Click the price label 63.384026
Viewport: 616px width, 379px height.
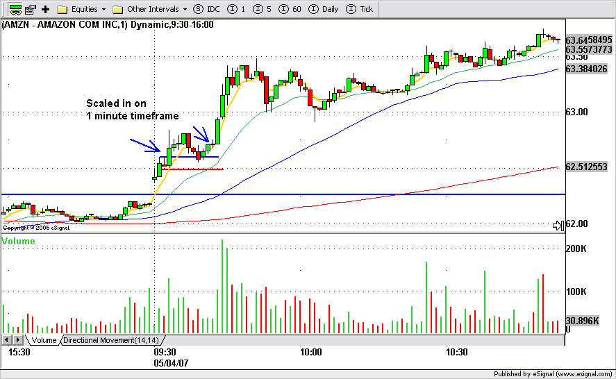point(587,69)
